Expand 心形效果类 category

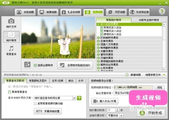click(98, 68)
